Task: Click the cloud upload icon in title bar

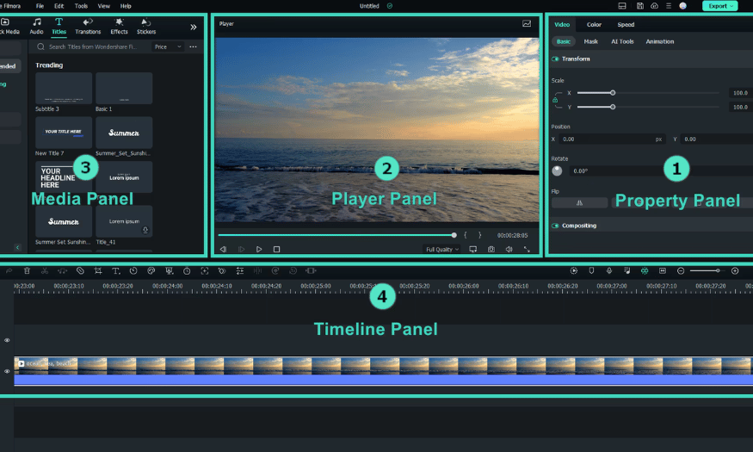Action: tap(654, 6)
